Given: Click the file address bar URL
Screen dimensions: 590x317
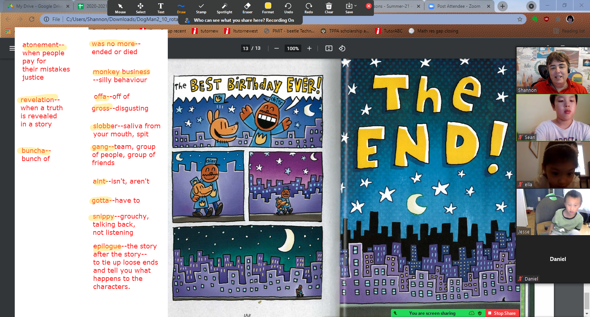Looking at the screenshot, I should click(x=122, y=19).
